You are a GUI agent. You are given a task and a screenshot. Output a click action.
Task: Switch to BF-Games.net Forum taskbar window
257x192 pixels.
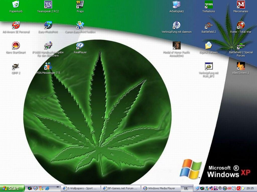coord(121,188)
